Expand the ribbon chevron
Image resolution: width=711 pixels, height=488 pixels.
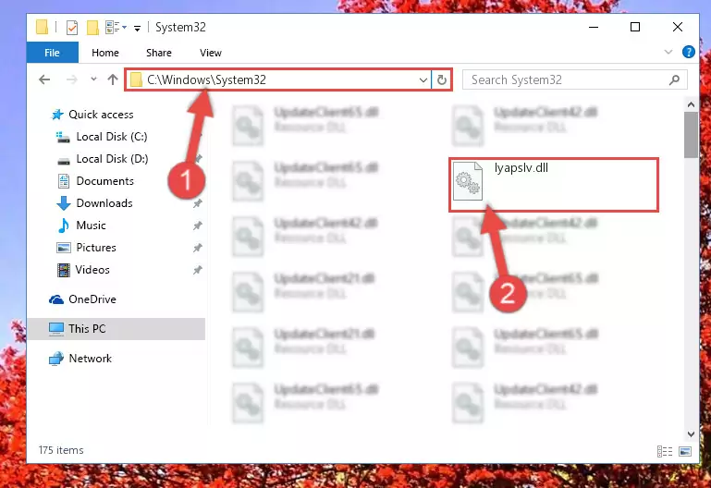click(x=668, y=52)
